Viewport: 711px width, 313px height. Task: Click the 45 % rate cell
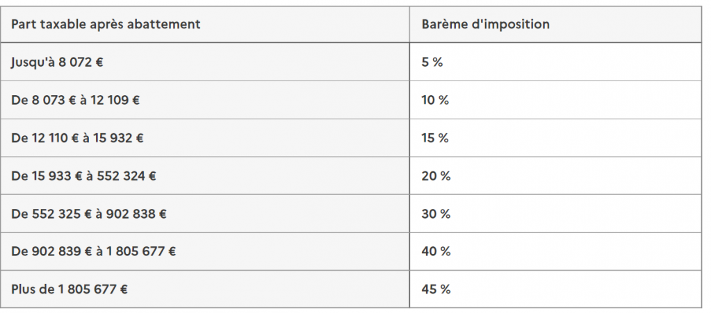pos(555,289)
